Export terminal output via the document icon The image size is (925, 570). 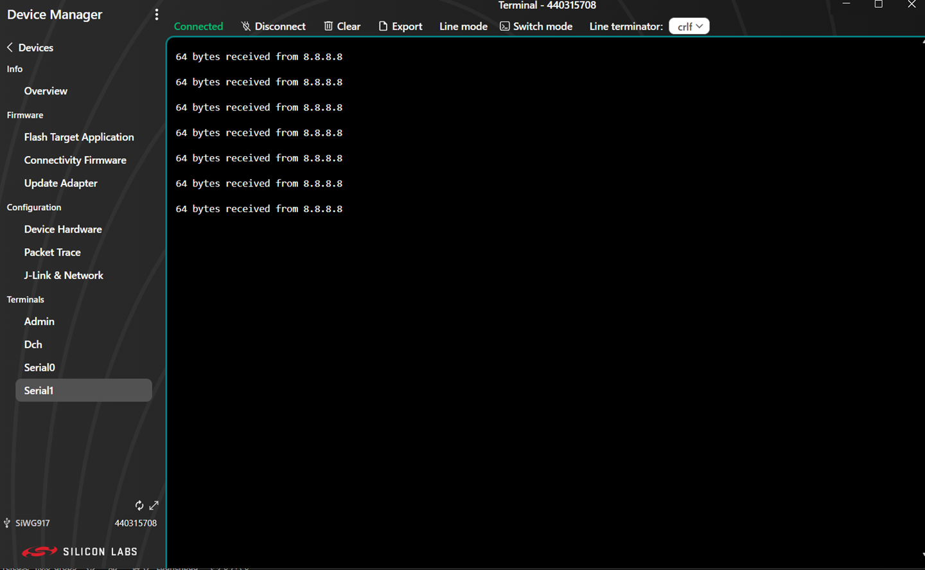pos(383,26)
